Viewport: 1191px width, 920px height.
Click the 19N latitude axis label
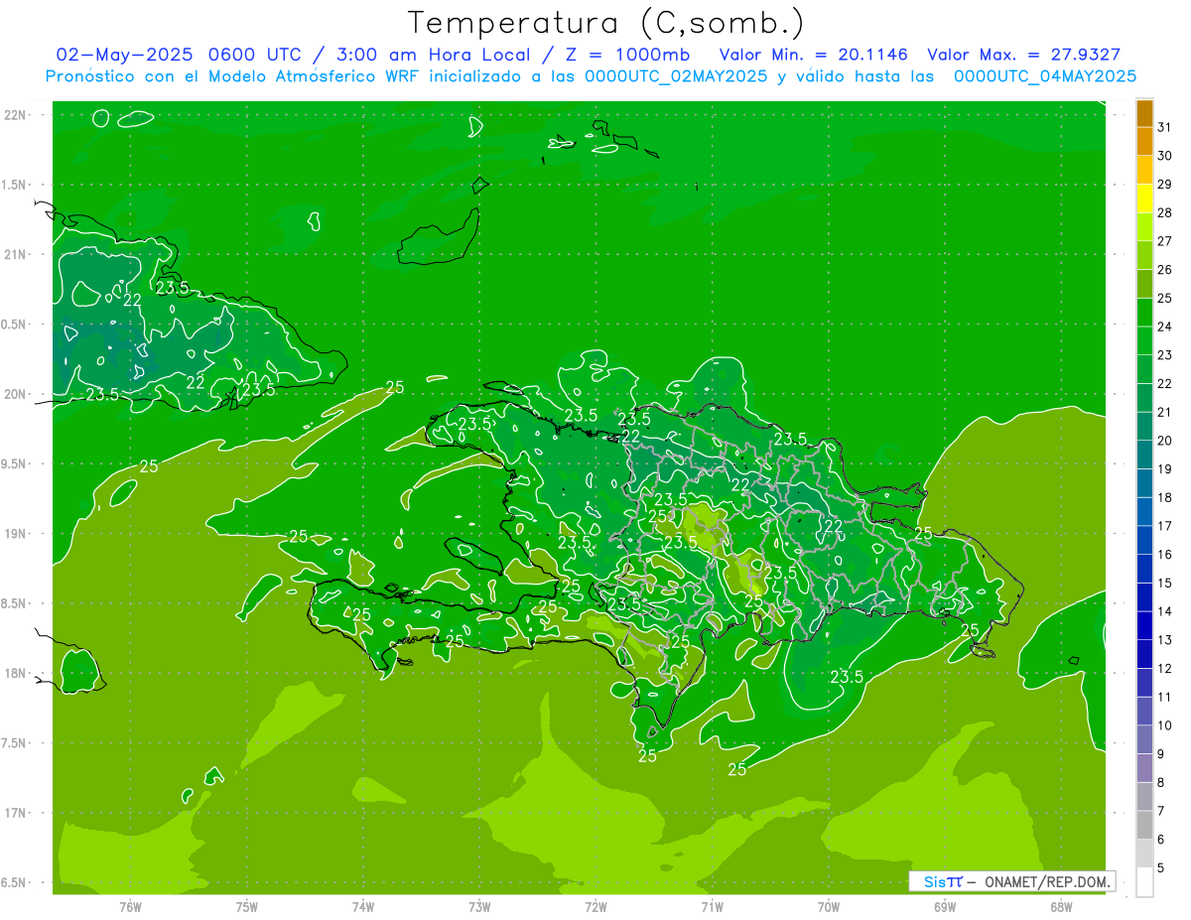coord(16,534)
